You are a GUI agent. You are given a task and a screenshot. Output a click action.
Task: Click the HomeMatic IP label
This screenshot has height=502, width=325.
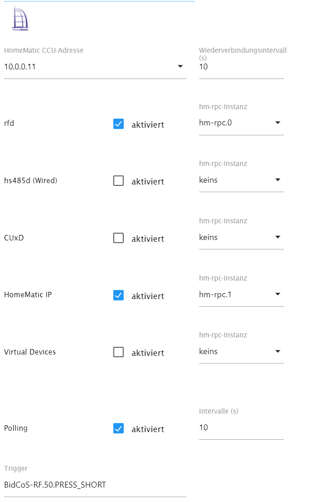[x=28, y=295]
